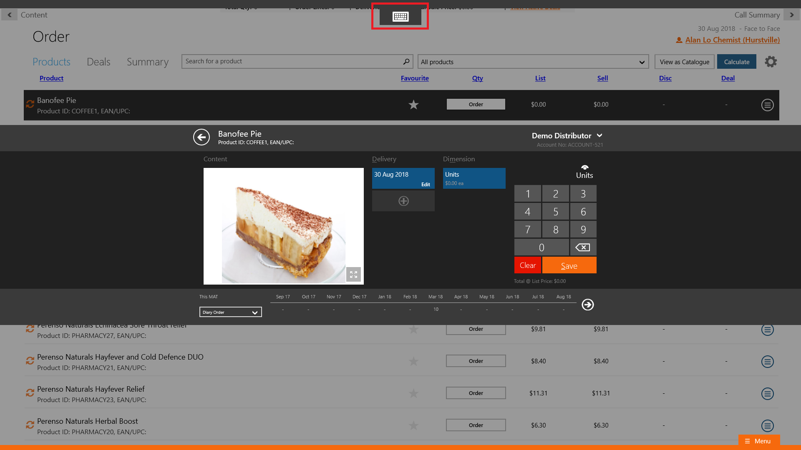Favourite Perenso Naturals Herbal Boost star
This screenshot has width=801, height=450.
click(413, 425)
